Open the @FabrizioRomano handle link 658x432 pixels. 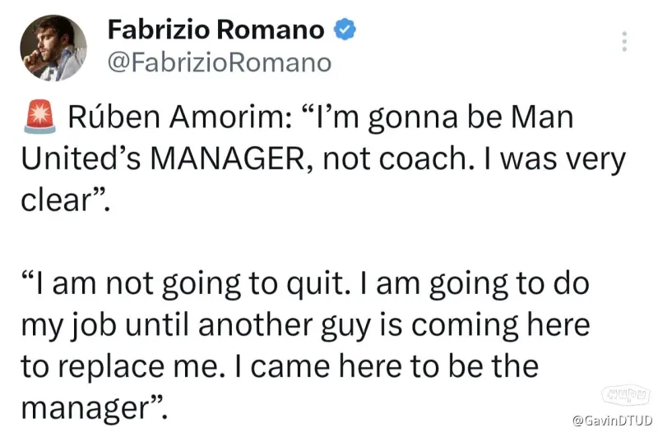point(220,62)
